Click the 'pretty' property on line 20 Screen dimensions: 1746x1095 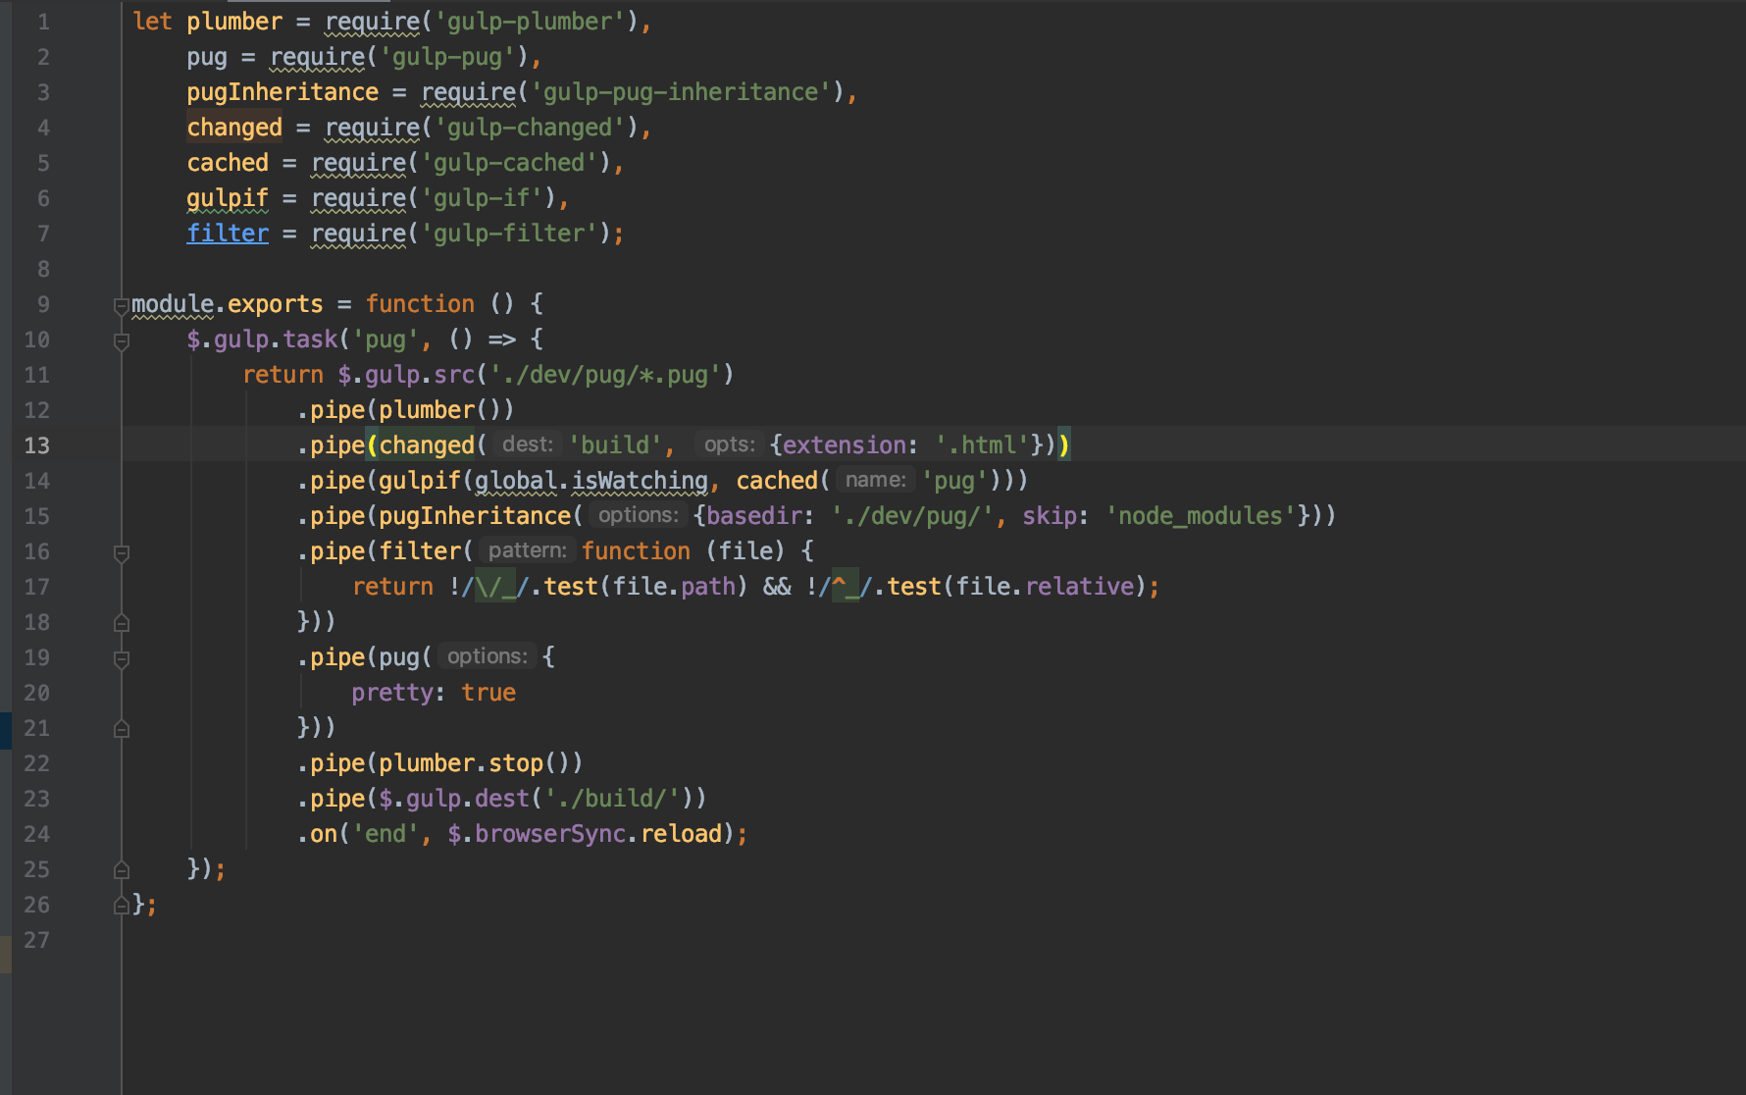[x=392, y=693]
